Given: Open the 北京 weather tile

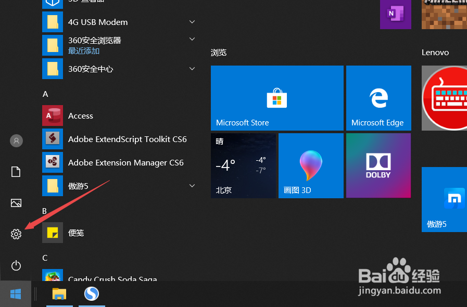Looking at the screenshot, I should [x=243, y=165].
